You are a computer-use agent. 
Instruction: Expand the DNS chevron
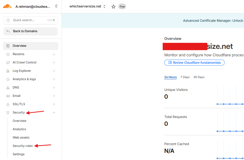coord(54,88)
